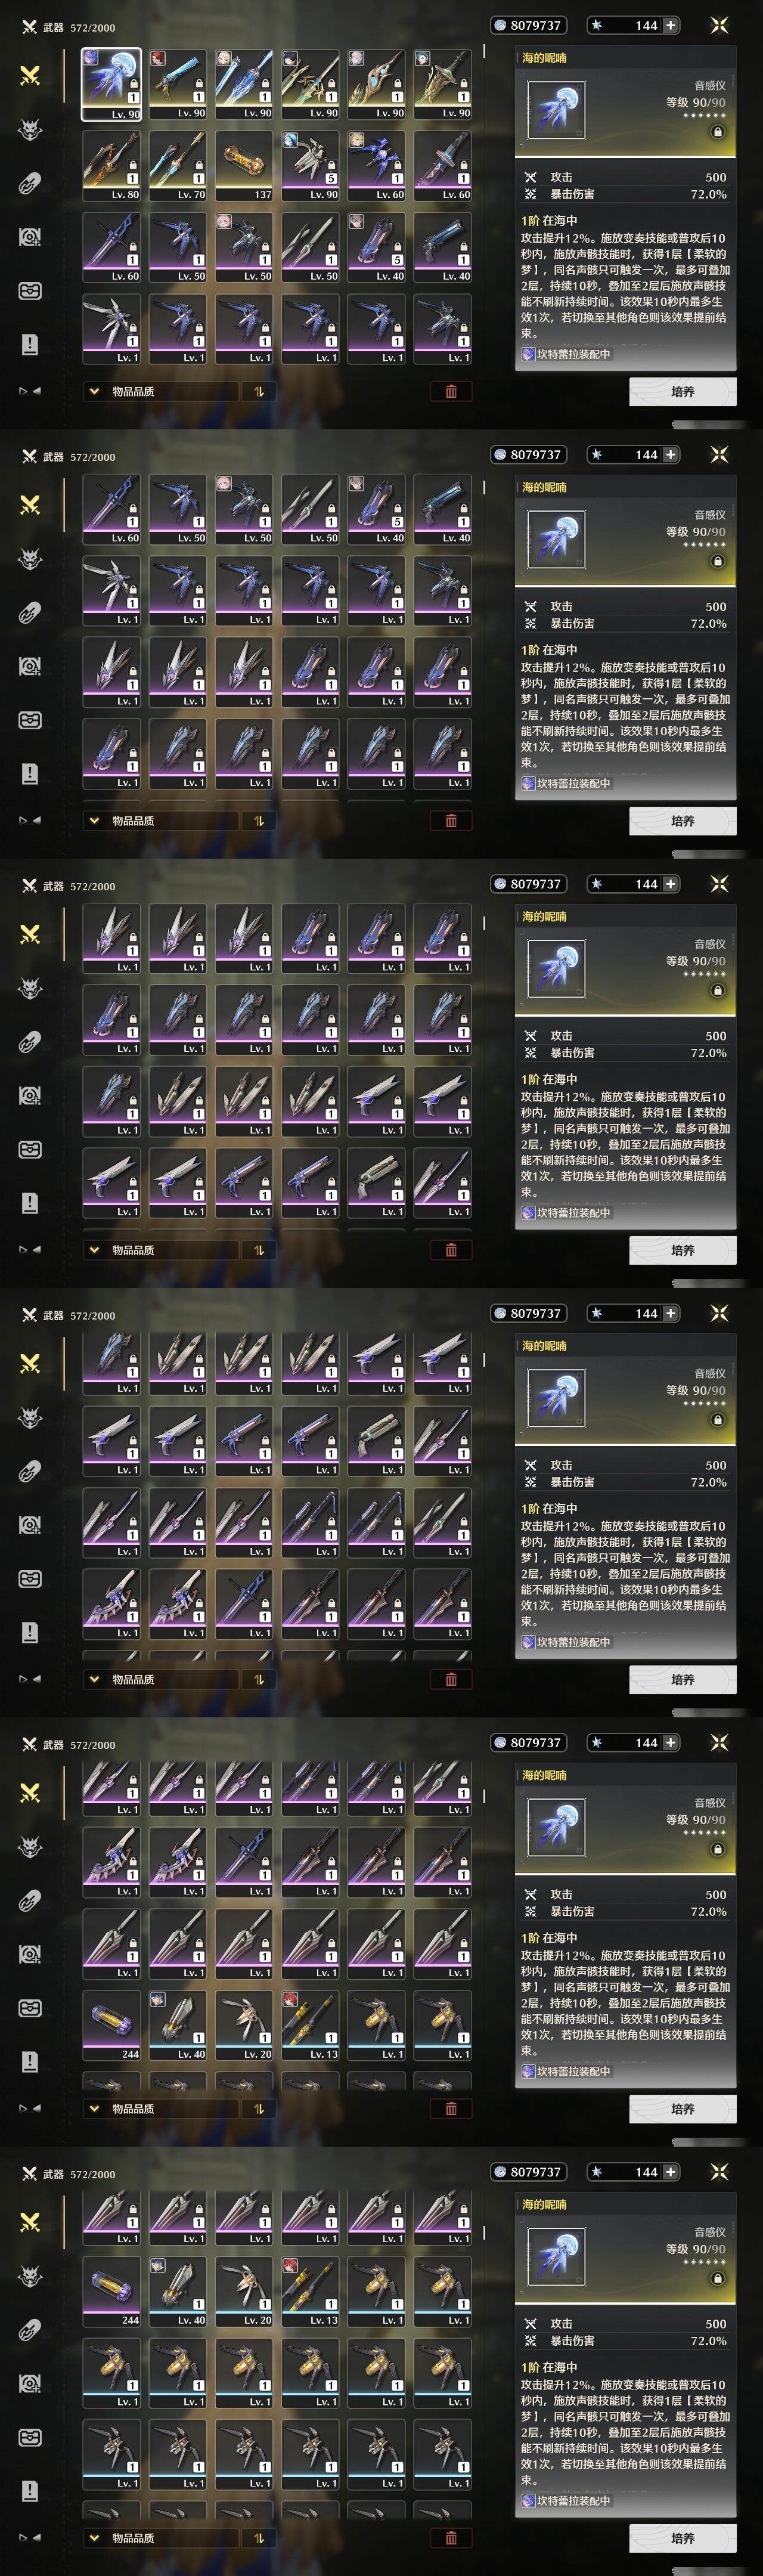The image size is (763, 2576).
Task: Toggle sort order arrows beside topmost 物品品质
Action: (259, 391)
